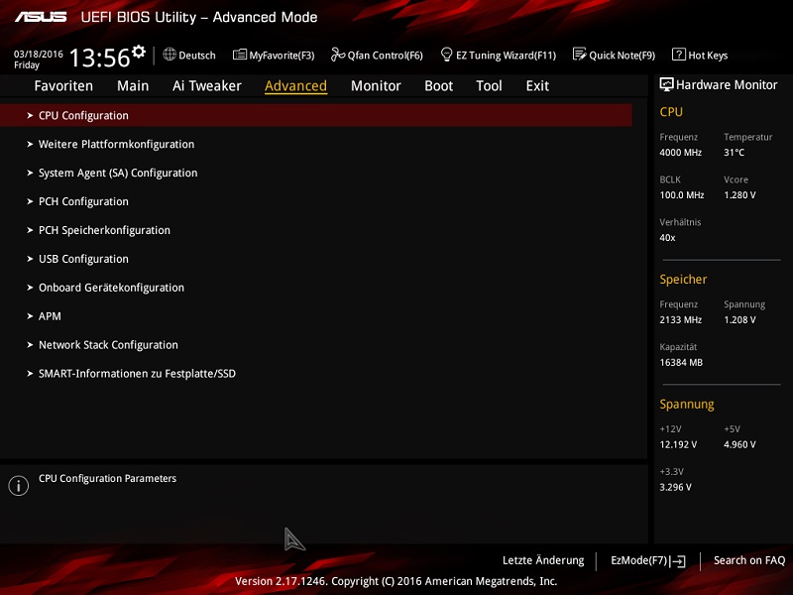Click Letzte Änderung

pyautogui.click(x=543, y=560)
